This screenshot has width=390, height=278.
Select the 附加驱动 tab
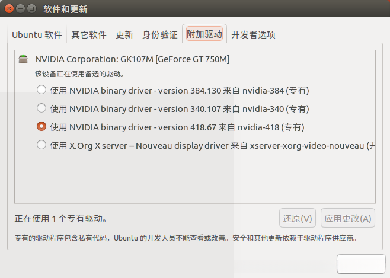tap(204, 34)
